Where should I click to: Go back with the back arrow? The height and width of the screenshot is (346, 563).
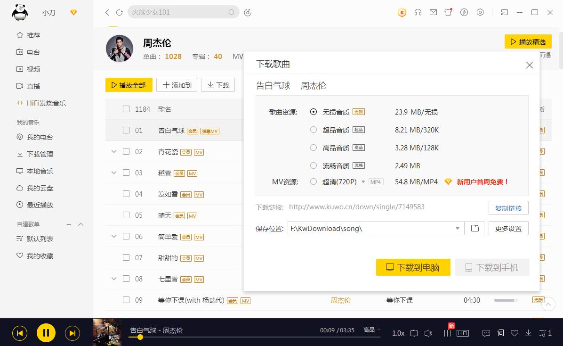tap(107, 13)
